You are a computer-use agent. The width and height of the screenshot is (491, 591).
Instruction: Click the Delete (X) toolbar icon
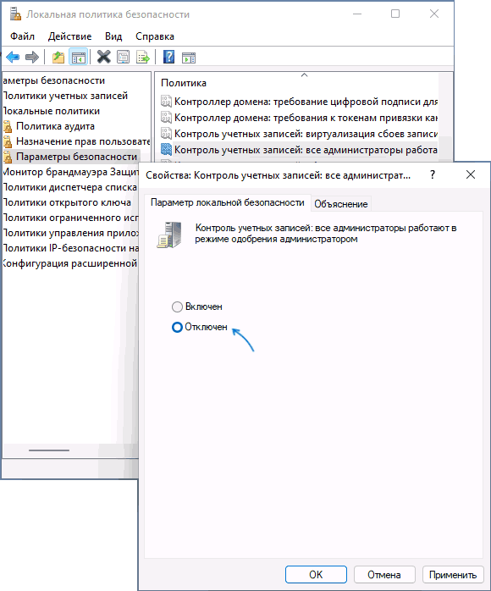pyautogui.click(x=103, y=58)
